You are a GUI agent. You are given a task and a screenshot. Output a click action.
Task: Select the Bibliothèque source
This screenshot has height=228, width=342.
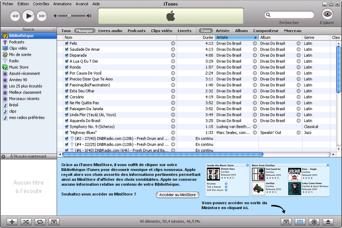pos(28,36)
